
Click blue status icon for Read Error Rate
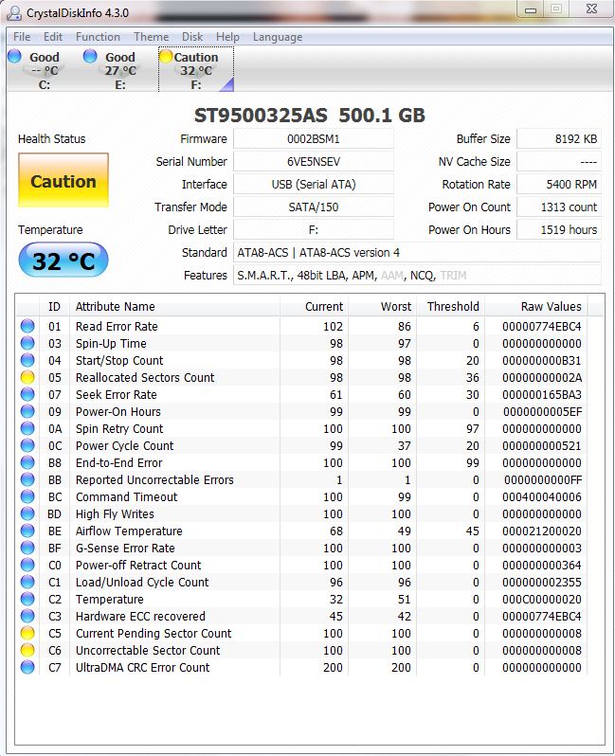click(27, 326)
